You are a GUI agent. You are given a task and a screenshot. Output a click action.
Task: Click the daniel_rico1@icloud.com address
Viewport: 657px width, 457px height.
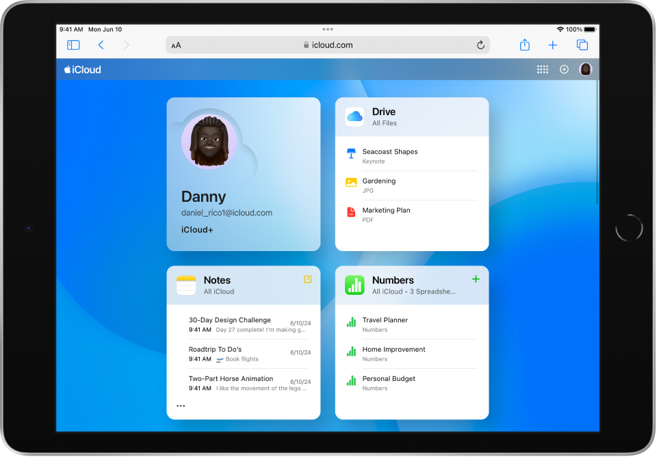(227, 213)
